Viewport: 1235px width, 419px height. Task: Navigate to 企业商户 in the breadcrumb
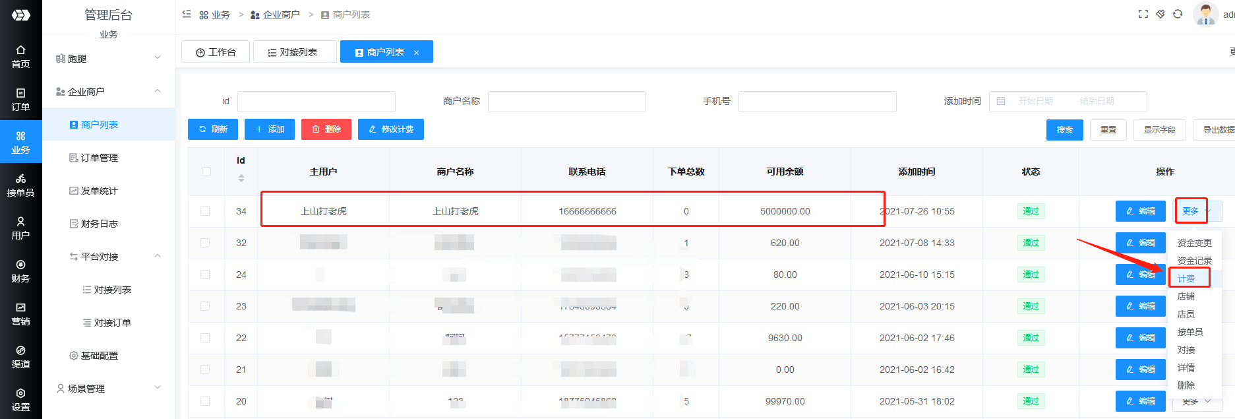click(275, 15)
